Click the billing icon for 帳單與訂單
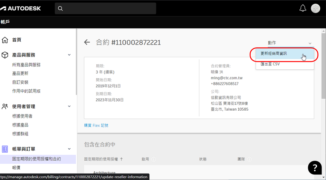 pos(5,149)
